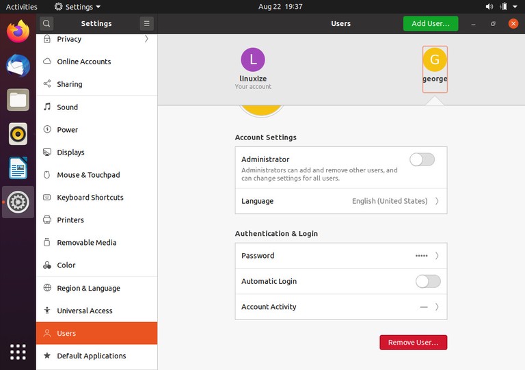Open the clock and calendar menu
Viewport: 525px width, 370px height.
click(280, 7)
